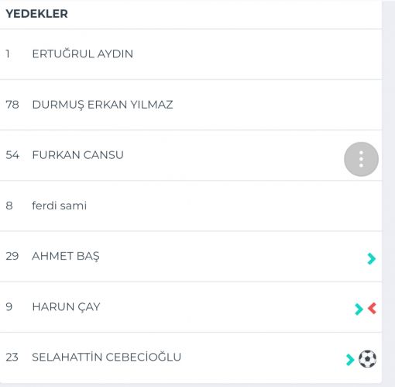Click the Yedekler section header

pos(37,14)
